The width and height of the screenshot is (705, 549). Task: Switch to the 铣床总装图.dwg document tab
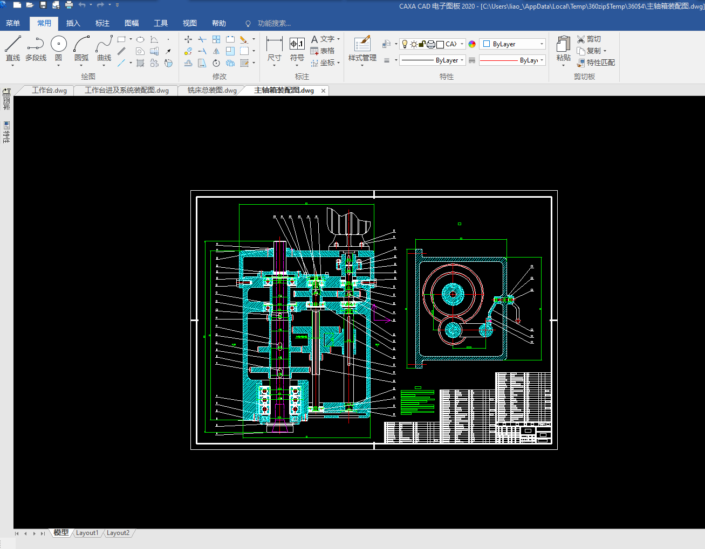[x=212, y=91]
